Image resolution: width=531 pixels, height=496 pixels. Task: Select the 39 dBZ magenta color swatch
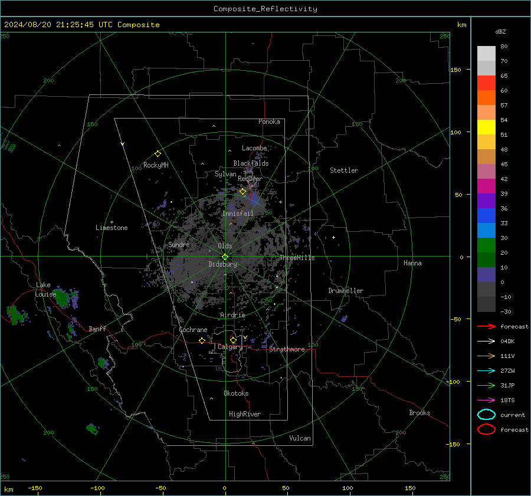[486, 186]
